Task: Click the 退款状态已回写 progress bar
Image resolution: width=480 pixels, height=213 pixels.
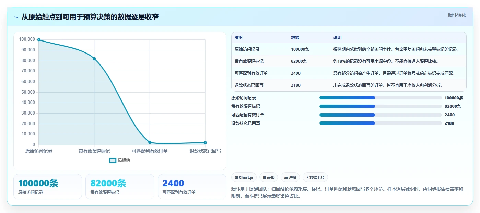Action: tap(381, 123)
